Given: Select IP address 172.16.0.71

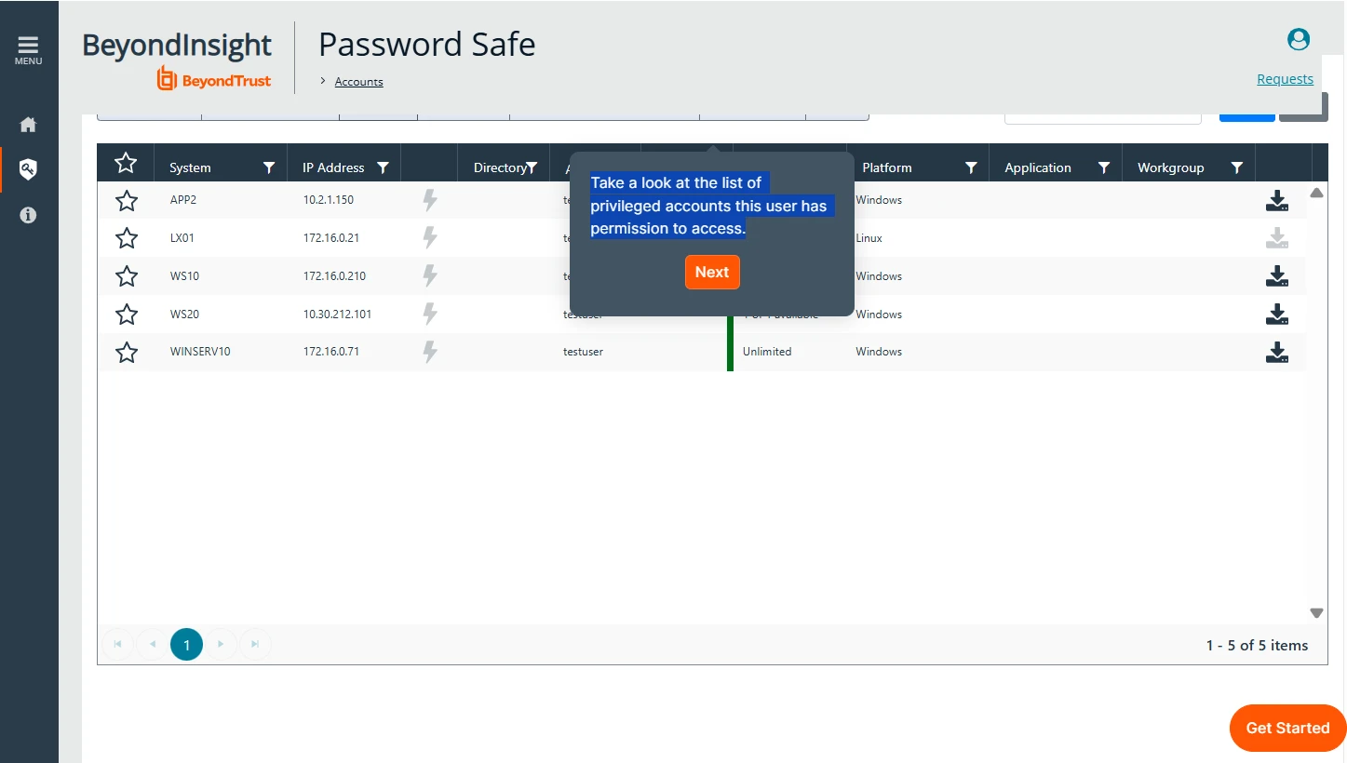Looking at the screenshot, I should pyautogui.click(x=331, y=352).
